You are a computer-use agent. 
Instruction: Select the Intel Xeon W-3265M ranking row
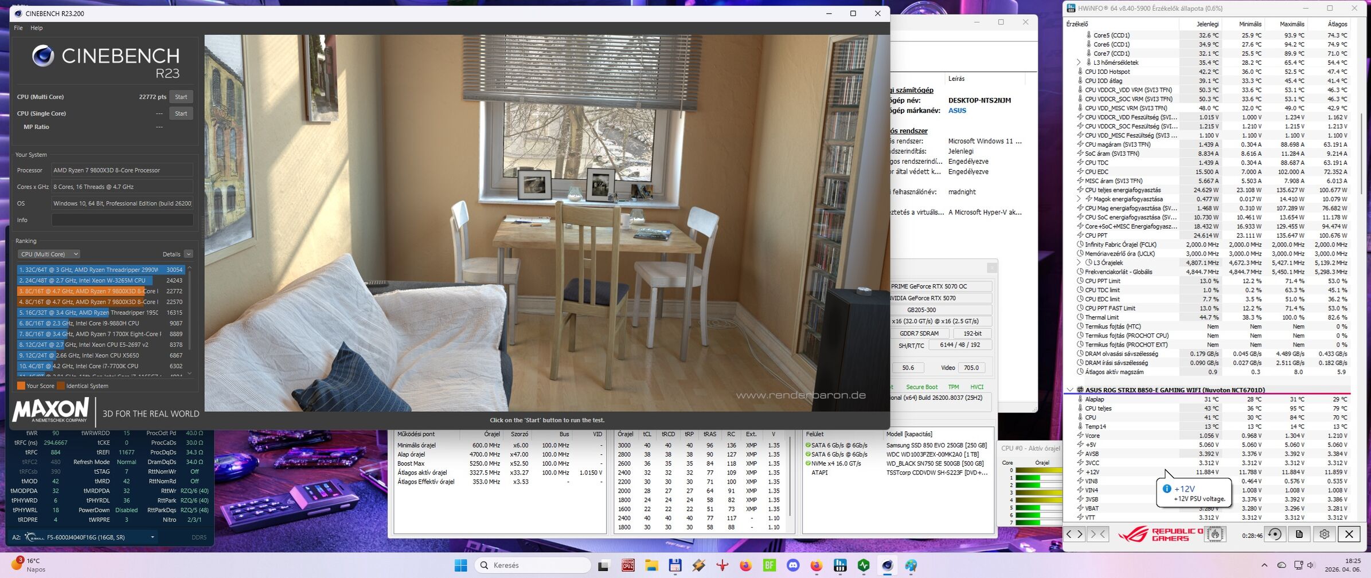tap(100, 280)
